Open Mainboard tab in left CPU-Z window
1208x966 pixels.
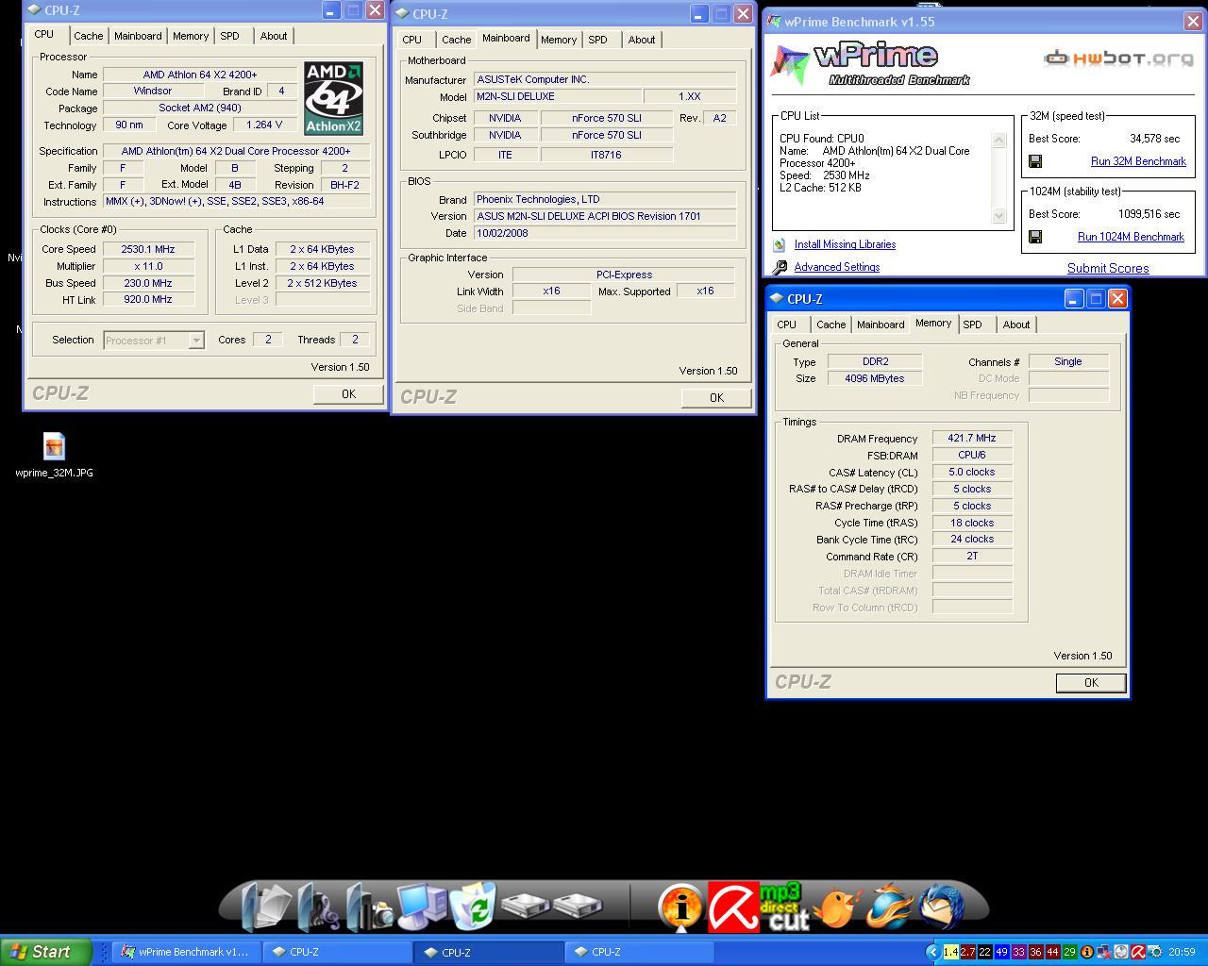[x=138, y=36]
